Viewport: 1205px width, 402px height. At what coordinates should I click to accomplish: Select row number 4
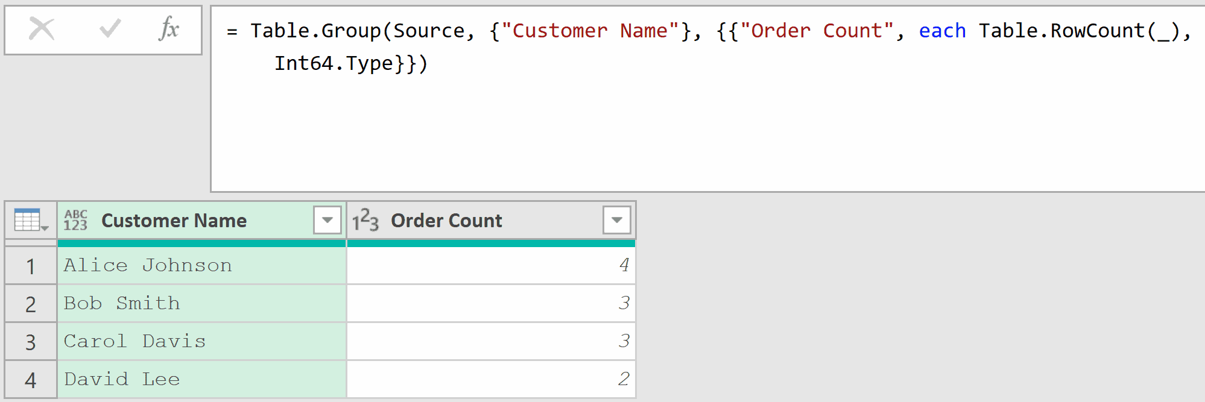(x=31, y=380)
